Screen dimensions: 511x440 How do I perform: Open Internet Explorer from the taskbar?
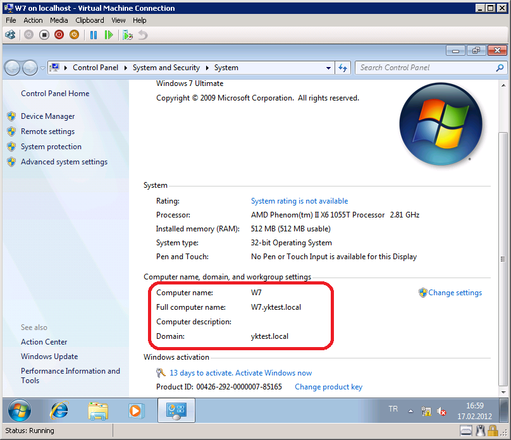point(59,411)
